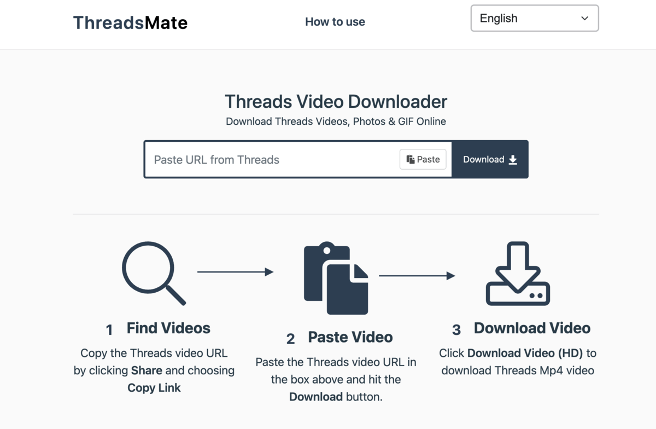Focus the Paste URL from Threads field
This screenshot has width=656, height=429.
pyautogui.click(x=273, y=160)
